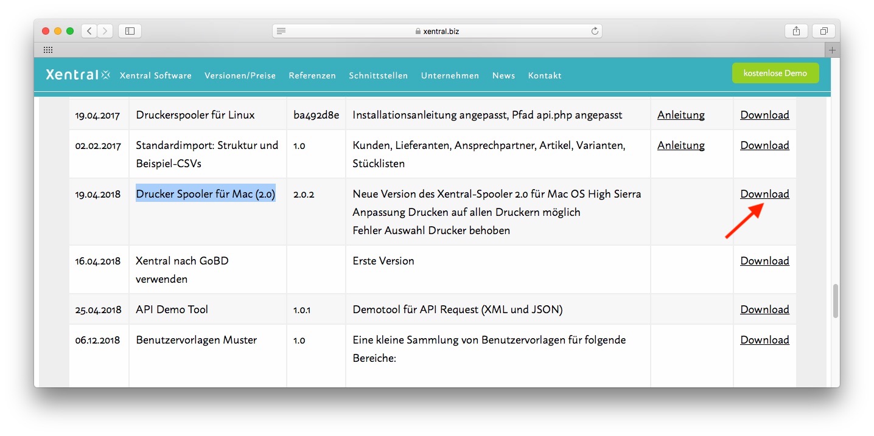Download the API Demo Tool
874x436 pixels.
764,310
